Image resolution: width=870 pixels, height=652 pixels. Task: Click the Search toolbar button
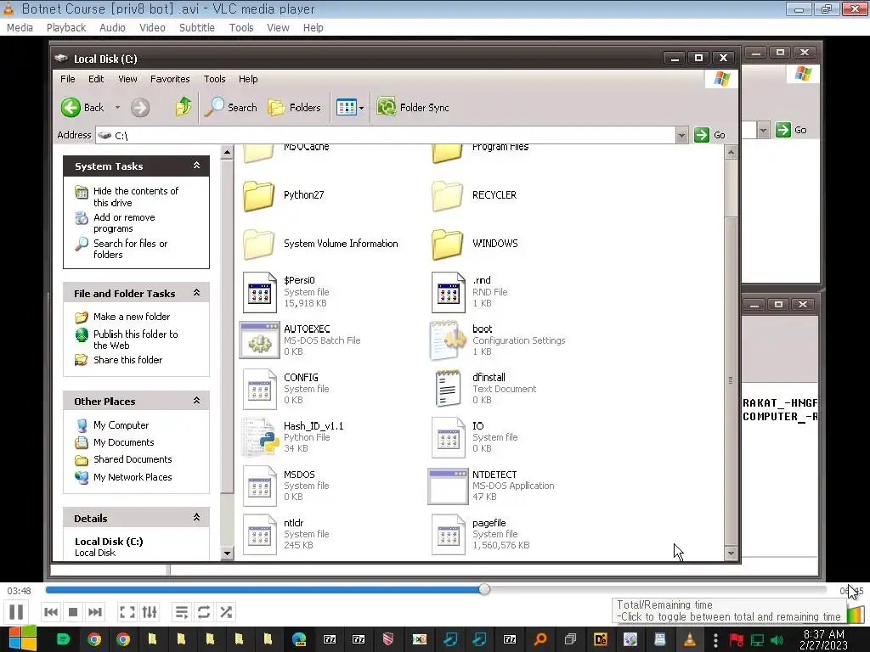(x=230, y=108)
